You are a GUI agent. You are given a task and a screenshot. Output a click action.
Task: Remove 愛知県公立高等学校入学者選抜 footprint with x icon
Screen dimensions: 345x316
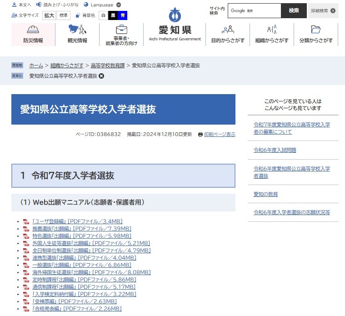(101, 76)
